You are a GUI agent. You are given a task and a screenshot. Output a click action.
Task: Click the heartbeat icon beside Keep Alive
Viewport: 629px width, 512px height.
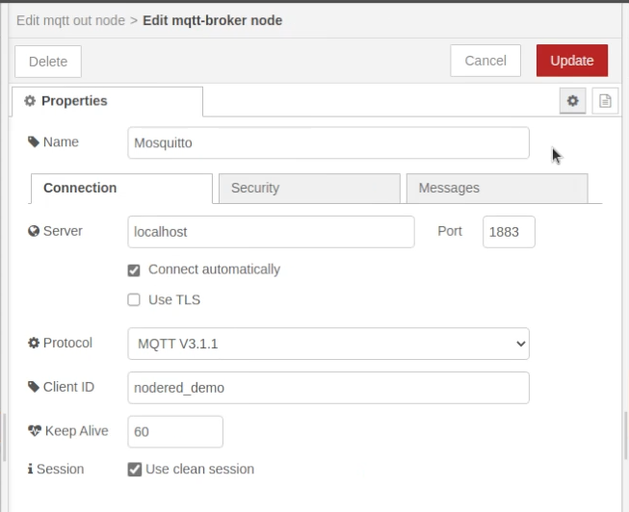click(x=35, y=431)
